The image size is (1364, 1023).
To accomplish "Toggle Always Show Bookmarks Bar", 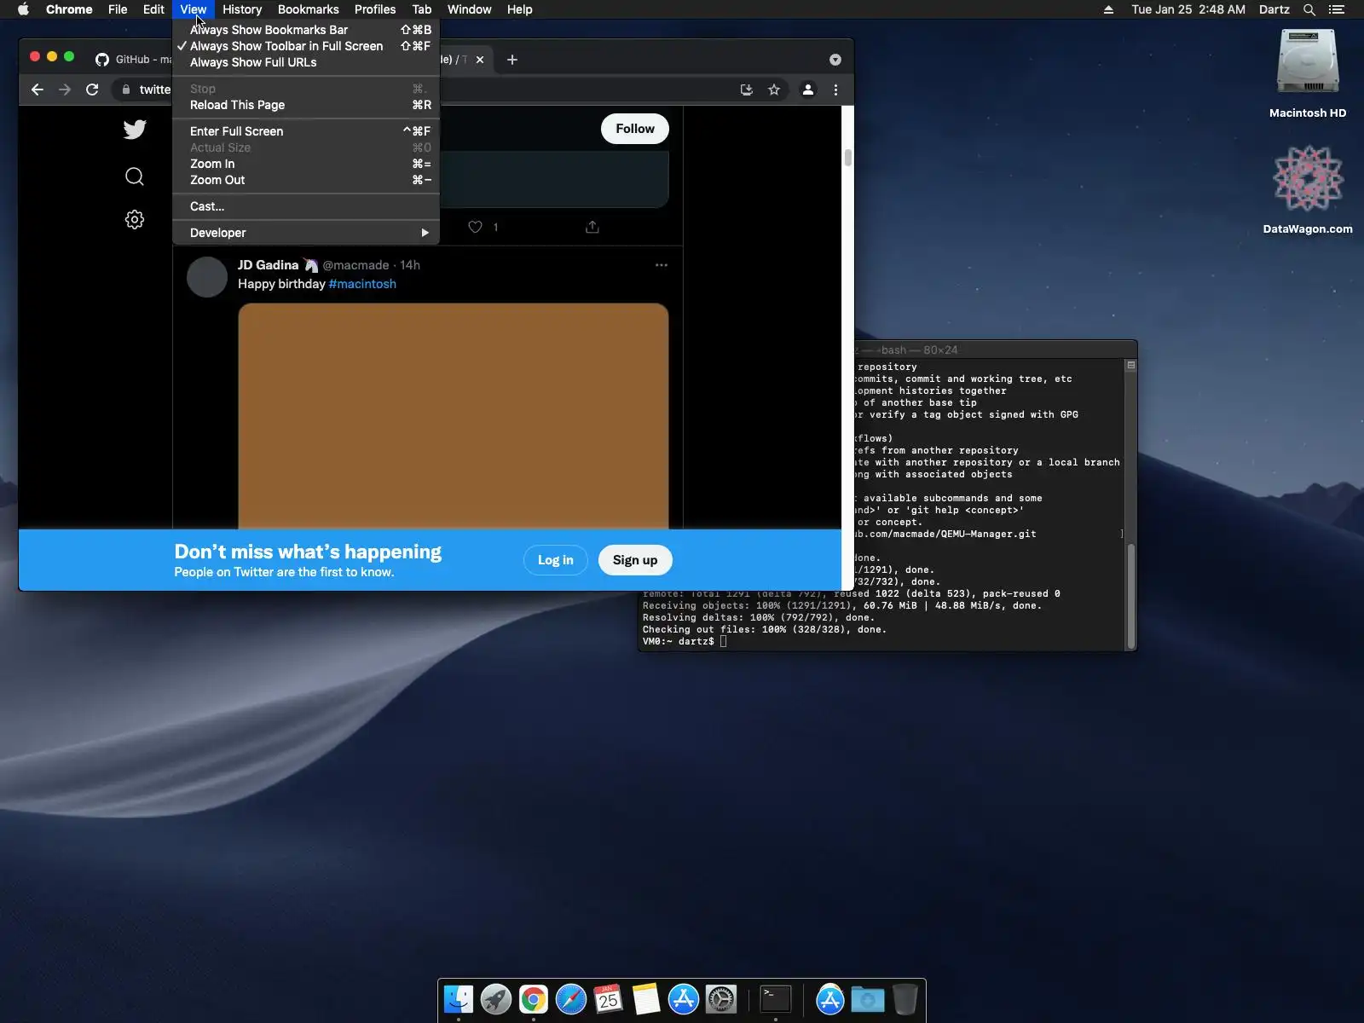I will [x=306, y=30].
